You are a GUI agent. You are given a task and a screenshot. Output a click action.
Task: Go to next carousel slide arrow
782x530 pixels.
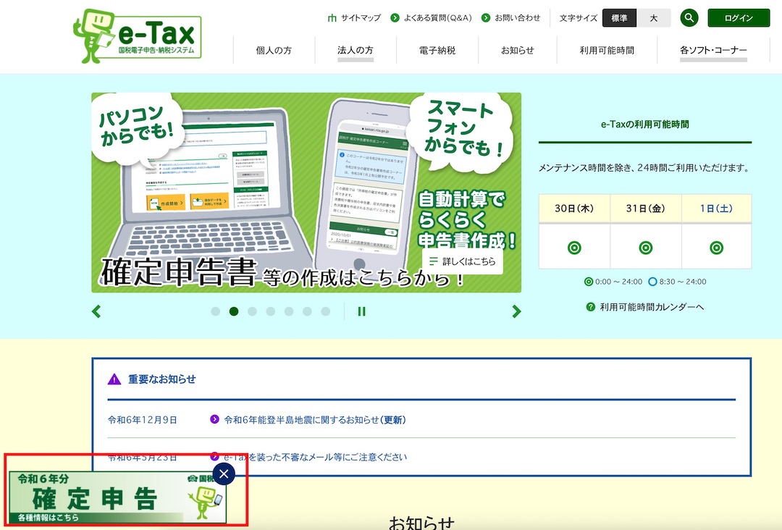516,311
